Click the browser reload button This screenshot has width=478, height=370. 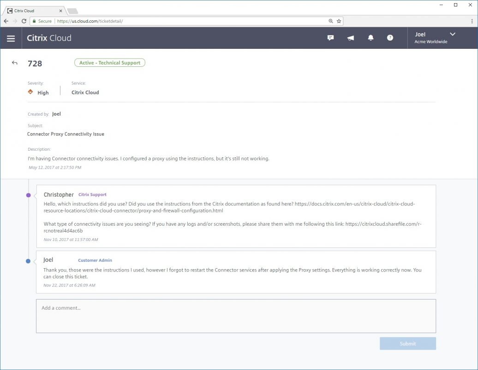(x=24, y=21)
